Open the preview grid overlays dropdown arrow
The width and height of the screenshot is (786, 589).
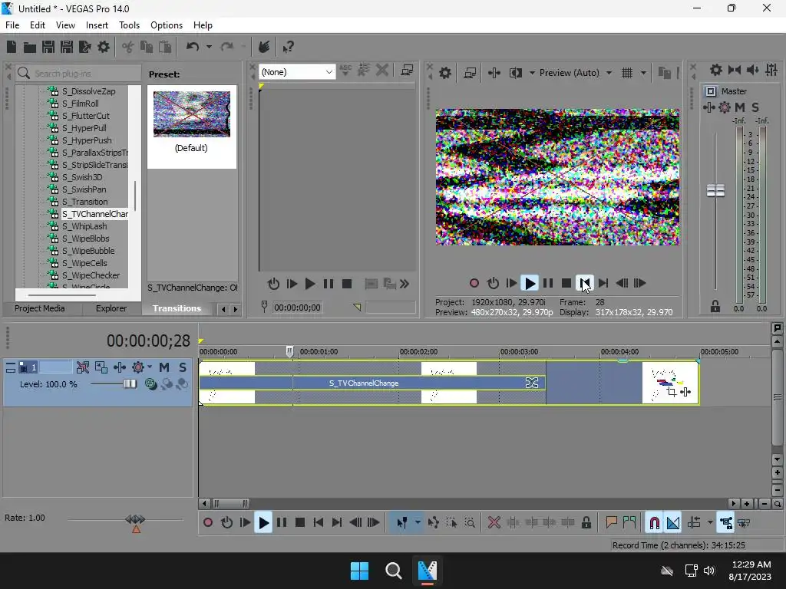tap(643, 73)
